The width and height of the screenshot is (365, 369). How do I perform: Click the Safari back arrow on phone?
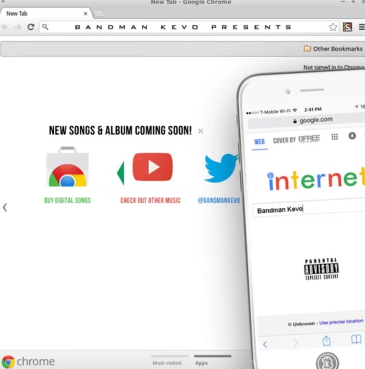[265, 344]
